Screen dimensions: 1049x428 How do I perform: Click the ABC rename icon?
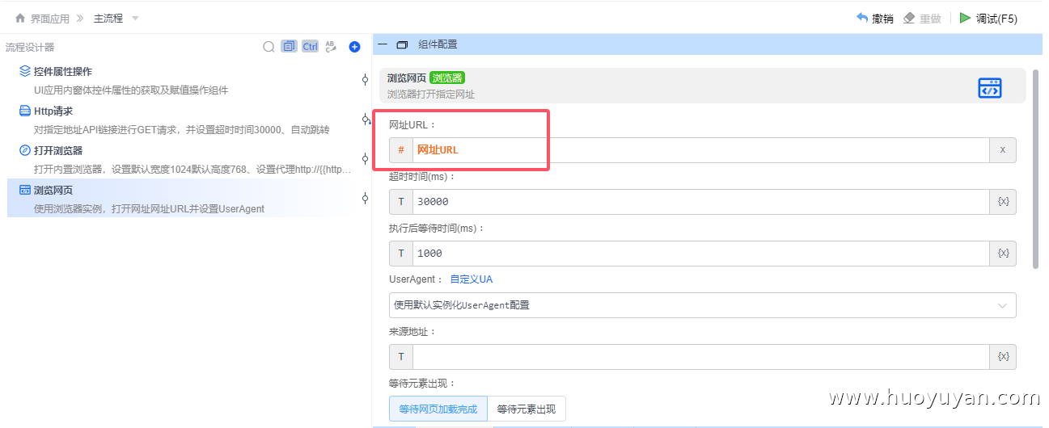click(x=330, y=47)
